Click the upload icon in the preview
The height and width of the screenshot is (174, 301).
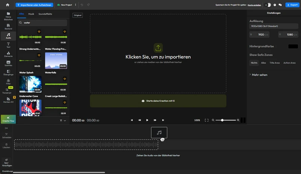[x=158, y=48]
